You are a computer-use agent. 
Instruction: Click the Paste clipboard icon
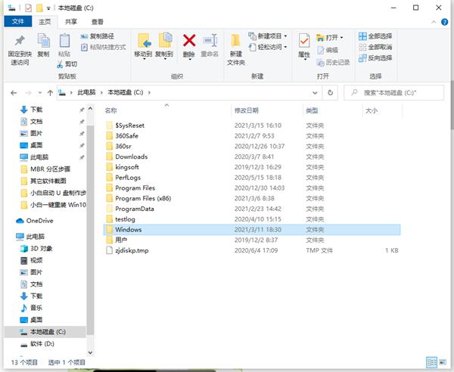[64, 41]
